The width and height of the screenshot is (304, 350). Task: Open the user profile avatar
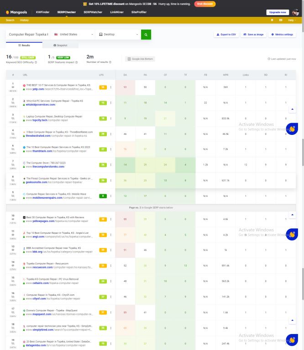pyautogui.click(x=296, y=12)
